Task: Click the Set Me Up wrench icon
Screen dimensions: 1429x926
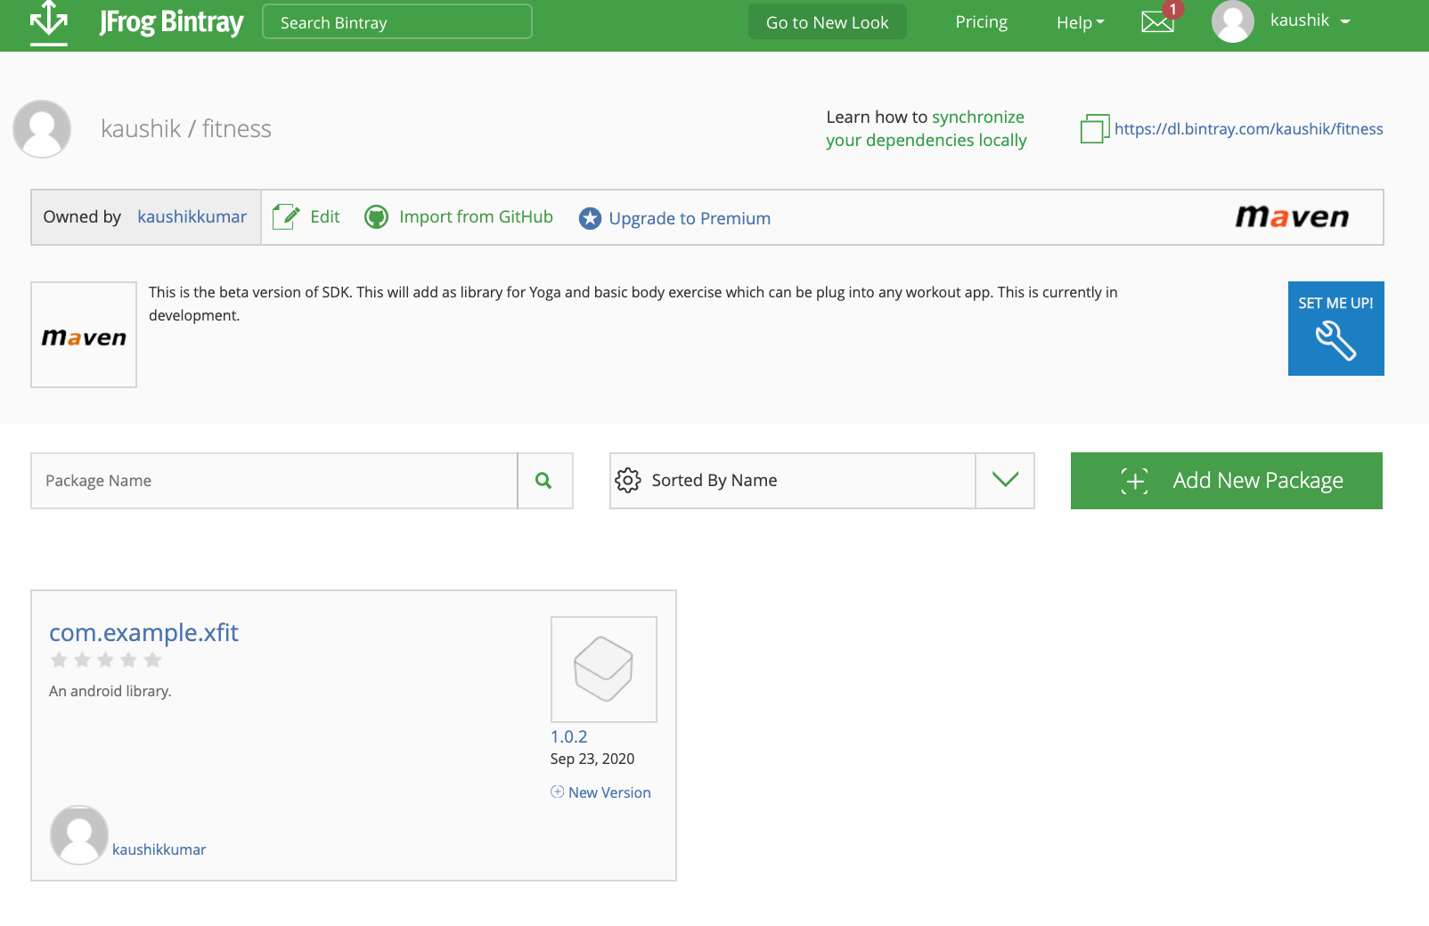Action: 1335,339
